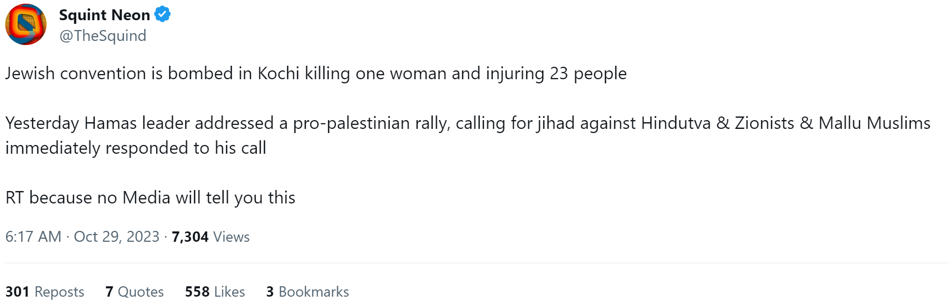Visit the @TheSquind handle link
Viewport: 948px width, 307px height.
(x=103, y=36)
